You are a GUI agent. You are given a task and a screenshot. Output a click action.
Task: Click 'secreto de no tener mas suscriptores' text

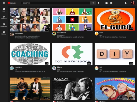tap(27, 36)
